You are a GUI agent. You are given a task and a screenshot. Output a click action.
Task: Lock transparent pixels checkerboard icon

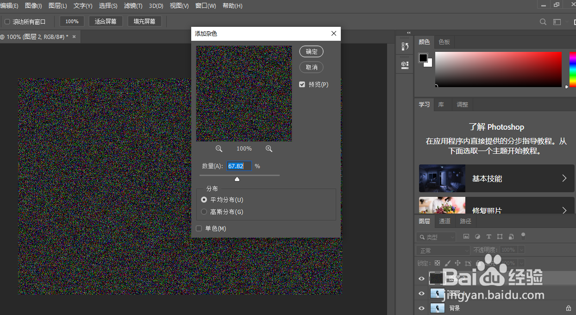(437, 263)
